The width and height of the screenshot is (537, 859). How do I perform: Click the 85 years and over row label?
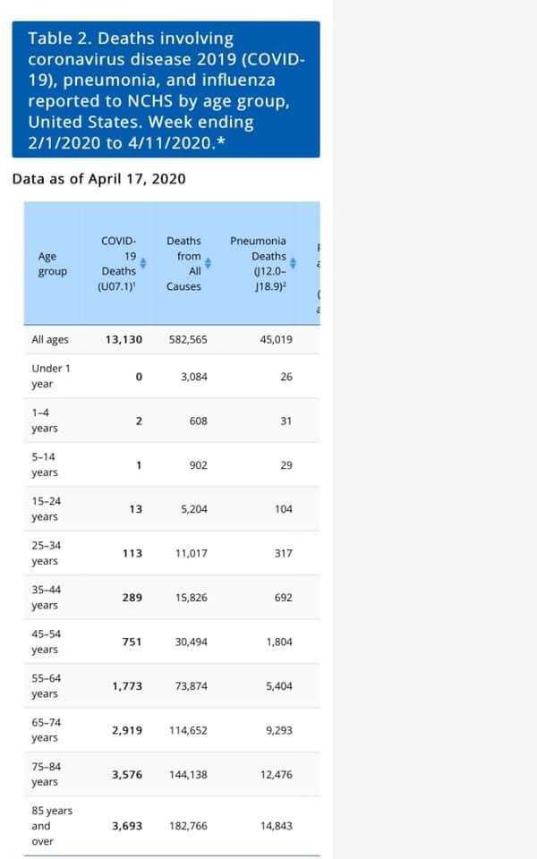pos(52,826)
